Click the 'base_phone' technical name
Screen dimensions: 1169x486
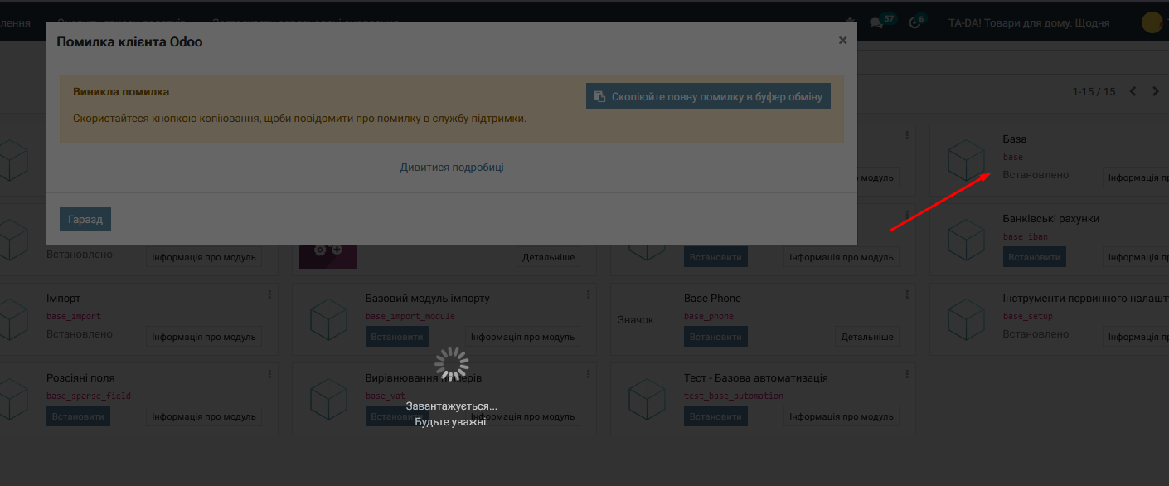pos(709,317)
